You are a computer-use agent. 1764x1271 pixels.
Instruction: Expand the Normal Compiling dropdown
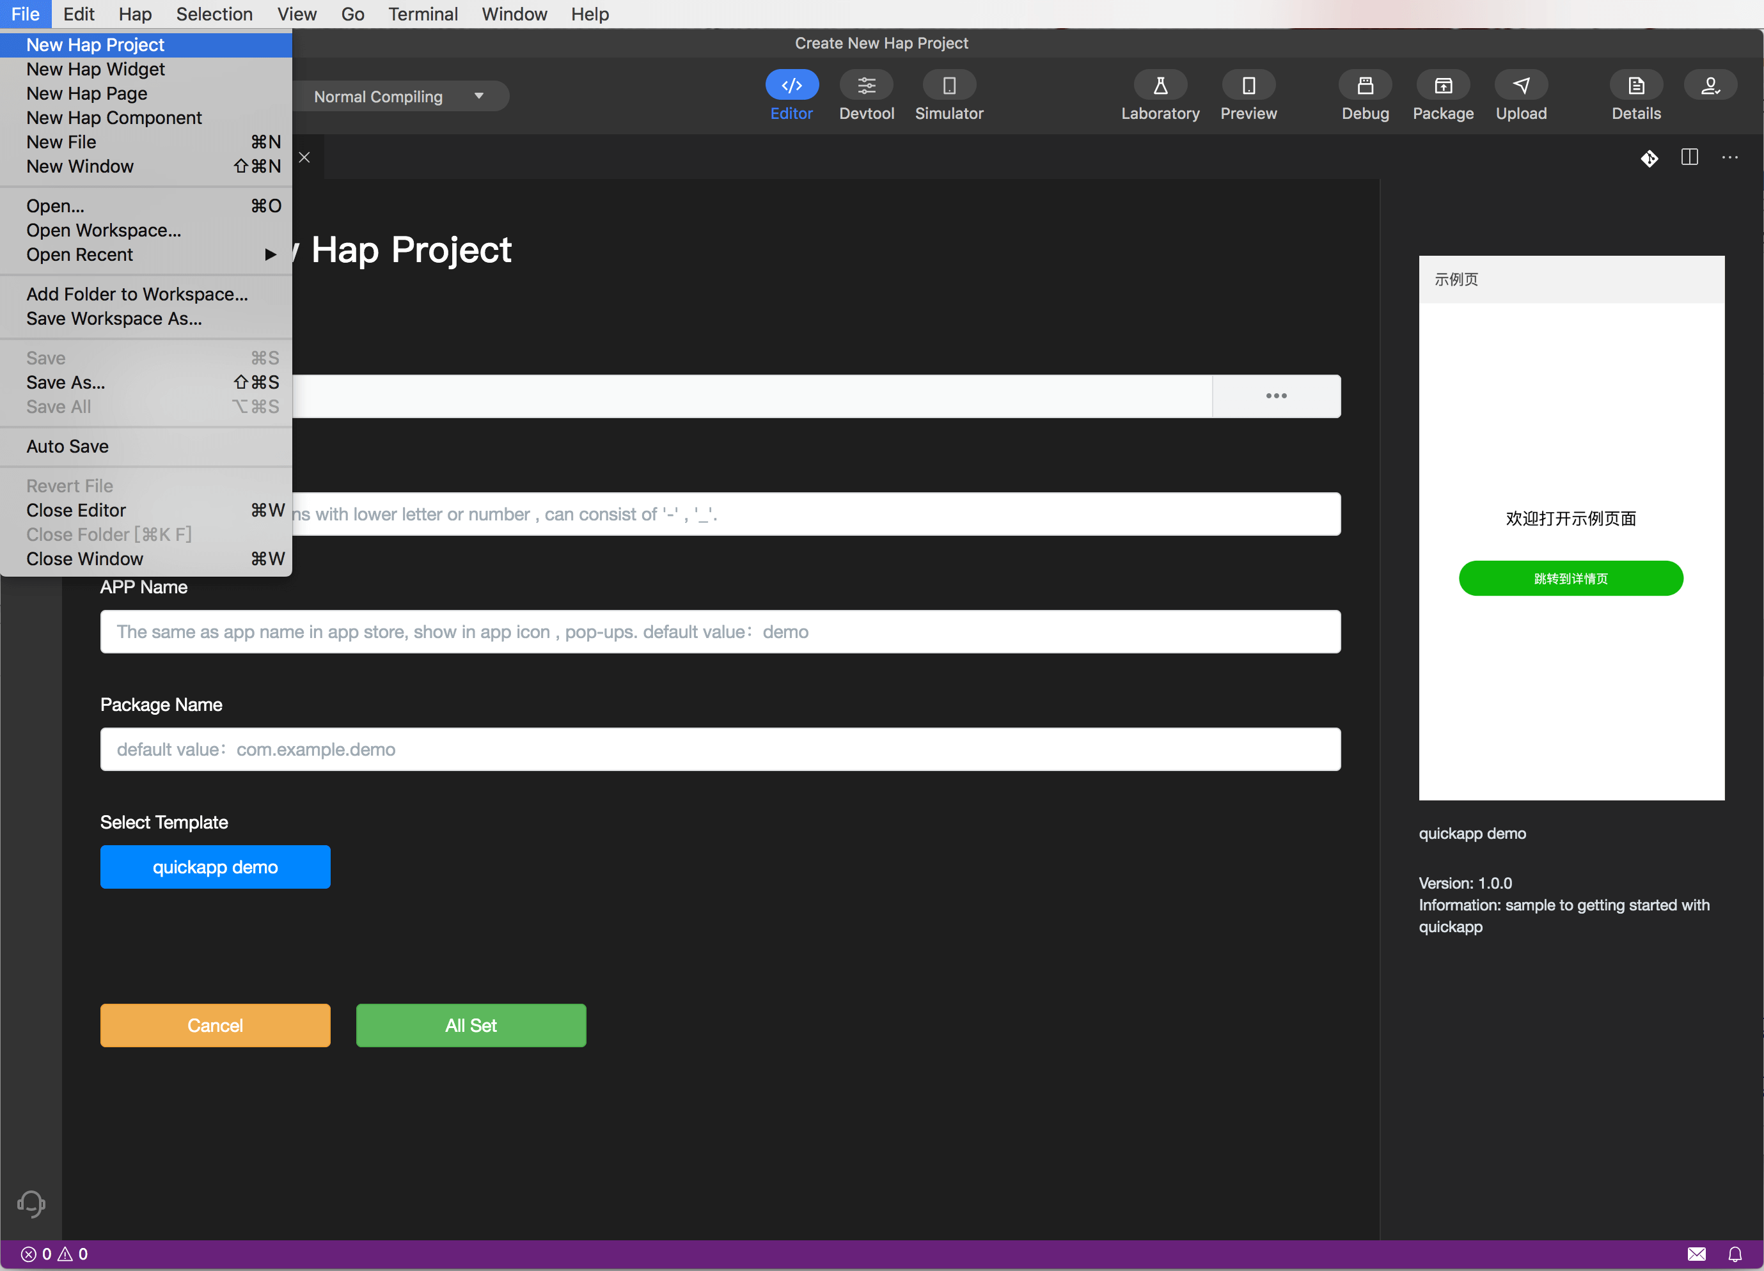pyautogui.click(x=400, y=97)
